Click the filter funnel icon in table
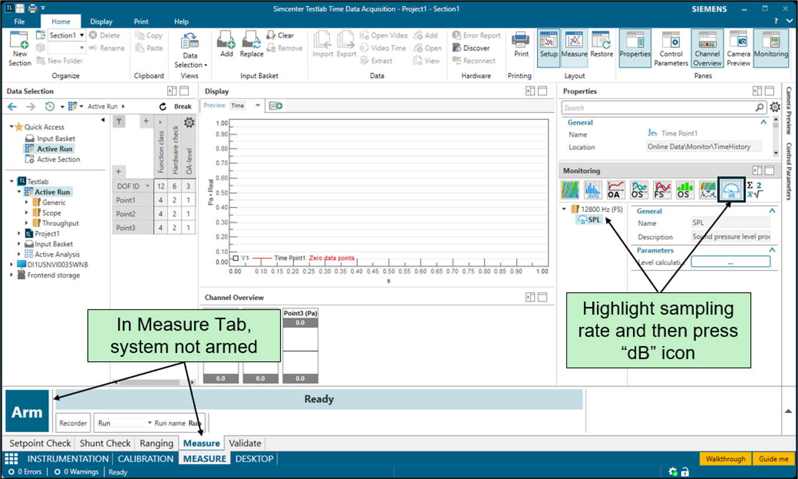798x479 pixels. [118, 121]
